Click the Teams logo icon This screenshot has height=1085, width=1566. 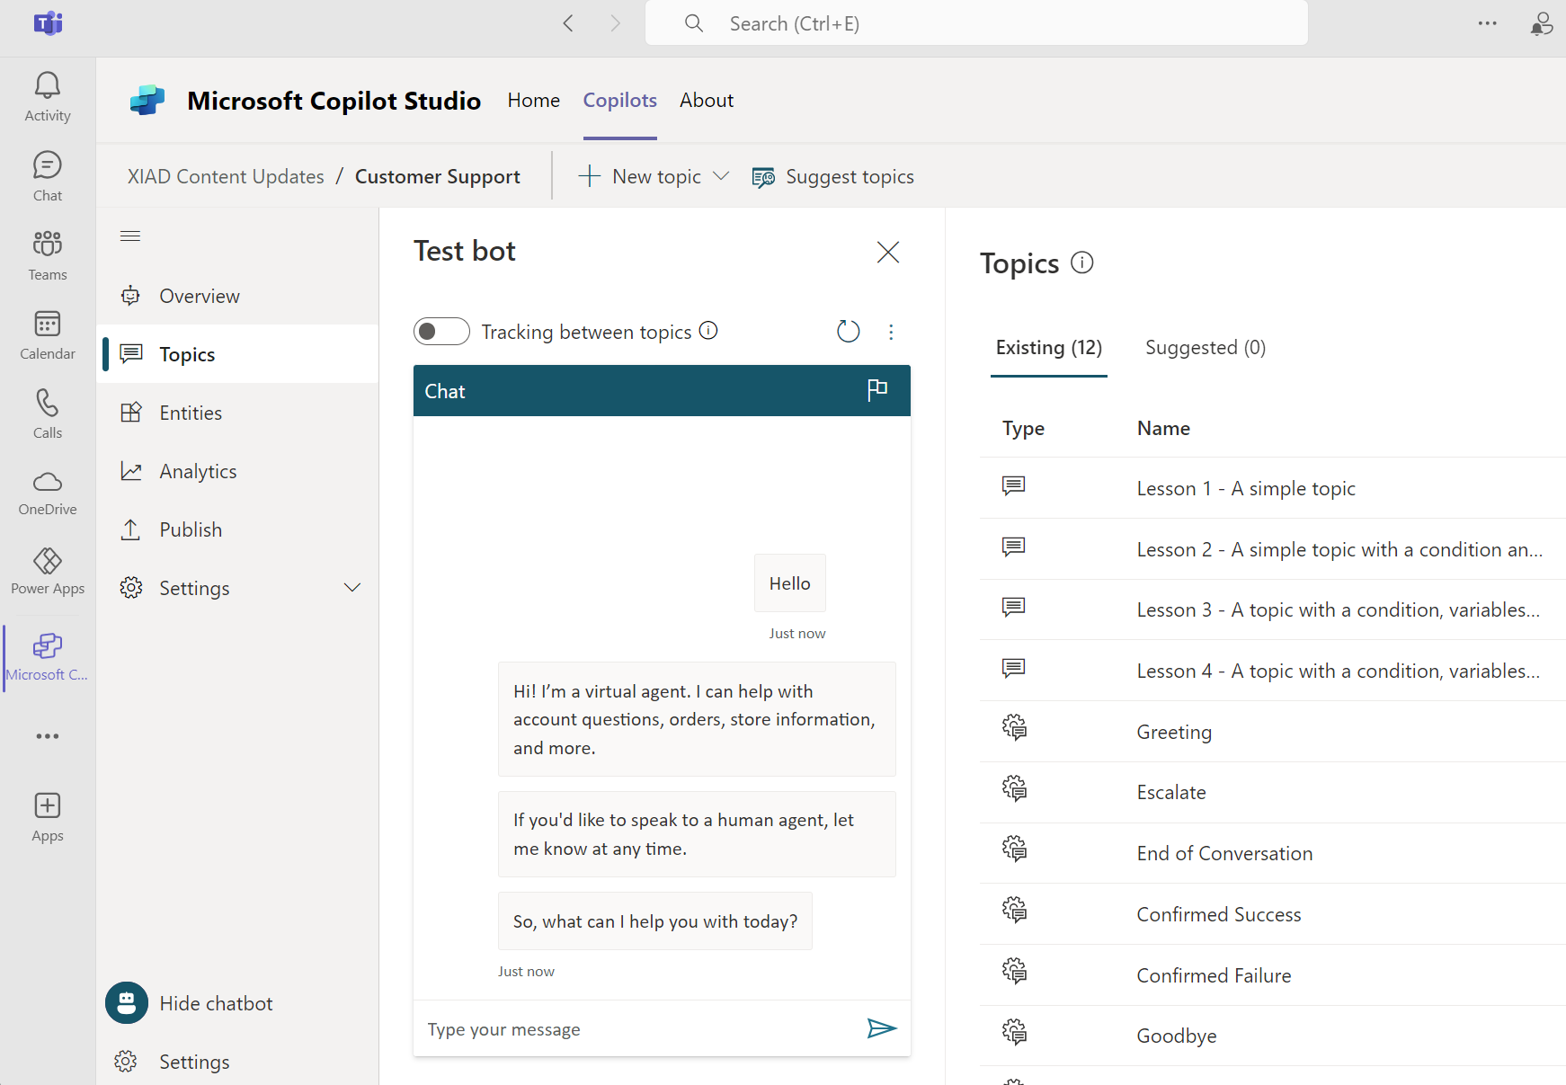point(48,23)
